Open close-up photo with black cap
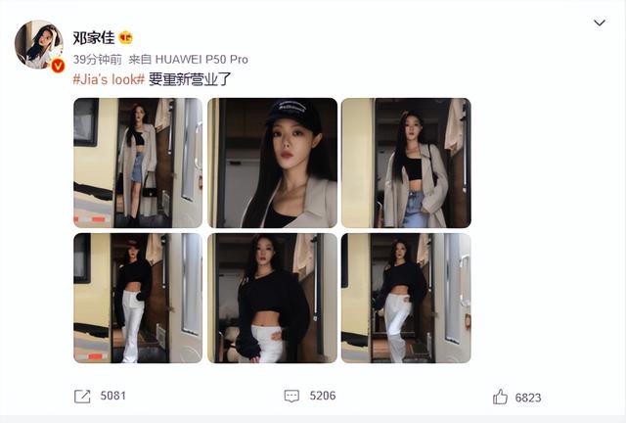This screenshot has height=423, width=626. click(x=272, y=163)
